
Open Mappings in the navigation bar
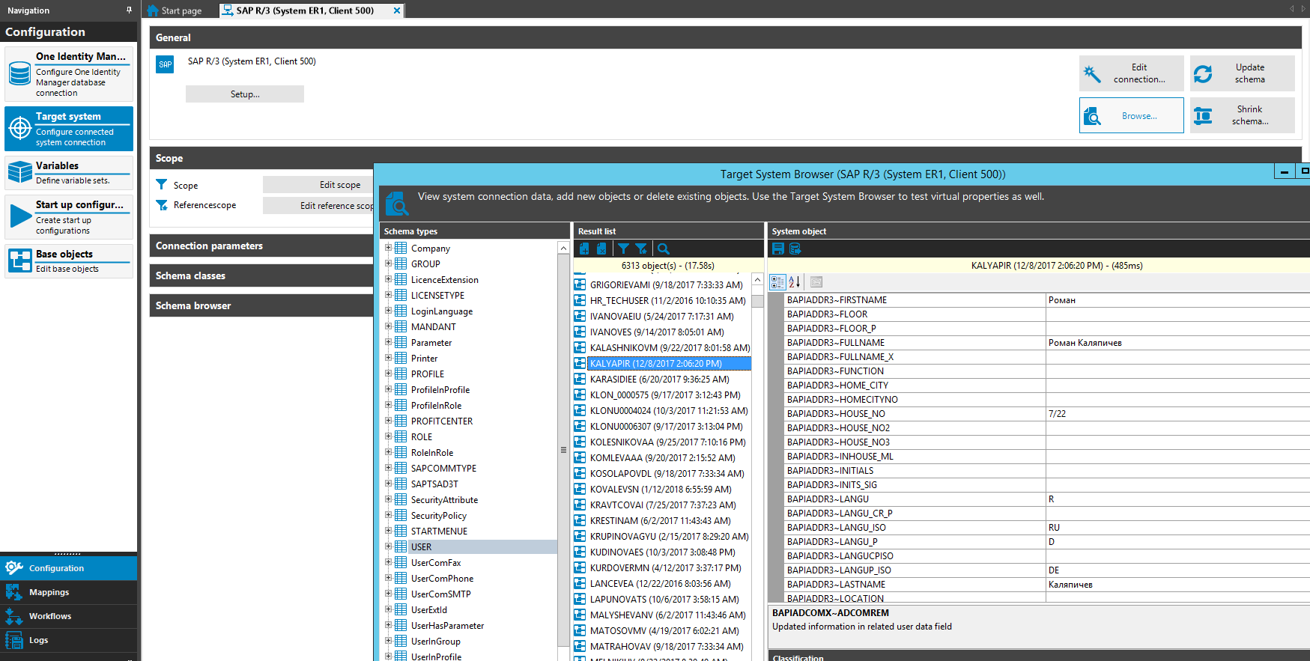coord(49,592)
